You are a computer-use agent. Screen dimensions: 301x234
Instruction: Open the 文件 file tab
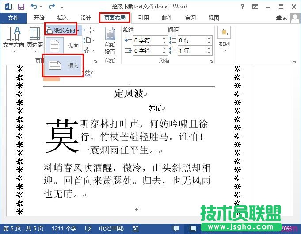13,18
